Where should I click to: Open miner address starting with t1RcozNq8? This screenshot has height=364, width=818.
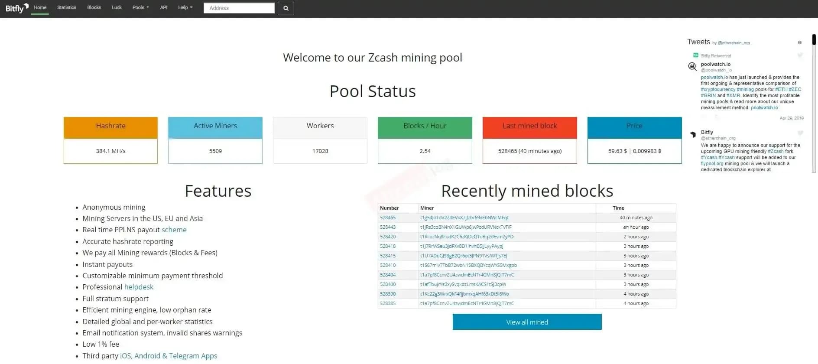(467, 237)
